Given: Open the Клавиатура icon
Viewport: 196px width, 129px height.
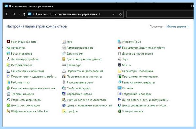Looking at the screenshot, I should pos(64,65).
